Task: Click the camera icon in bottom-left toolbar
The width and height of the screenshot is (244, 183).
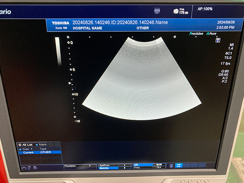Action: pyautogui.click(x=24, y=168)
